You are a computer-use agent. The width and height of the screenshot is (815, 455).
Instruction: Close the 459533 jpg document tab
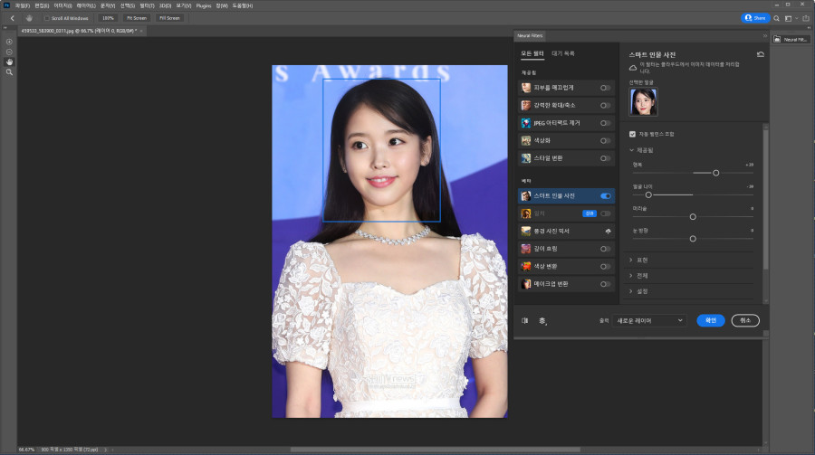tap(141, 31)
